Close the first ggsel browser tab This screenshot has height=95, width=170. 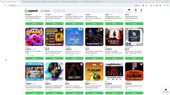19,2
